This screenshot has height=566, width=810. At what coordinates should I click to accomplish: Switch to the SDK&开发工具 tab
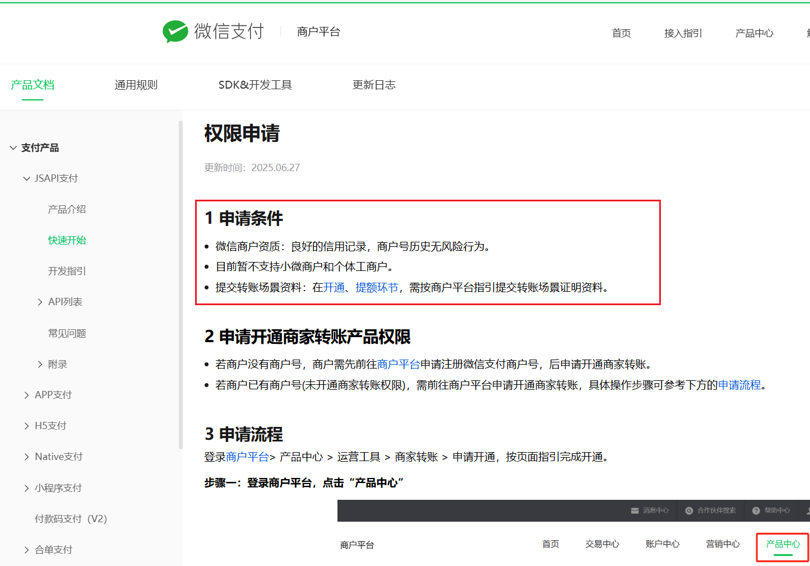pos(255,85)
